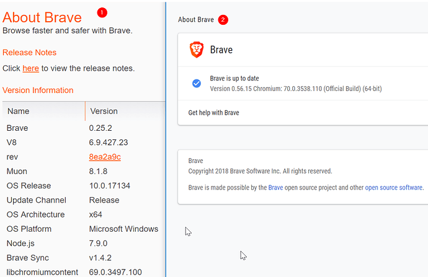Select the Release channel value

click(x=104, y=200)
